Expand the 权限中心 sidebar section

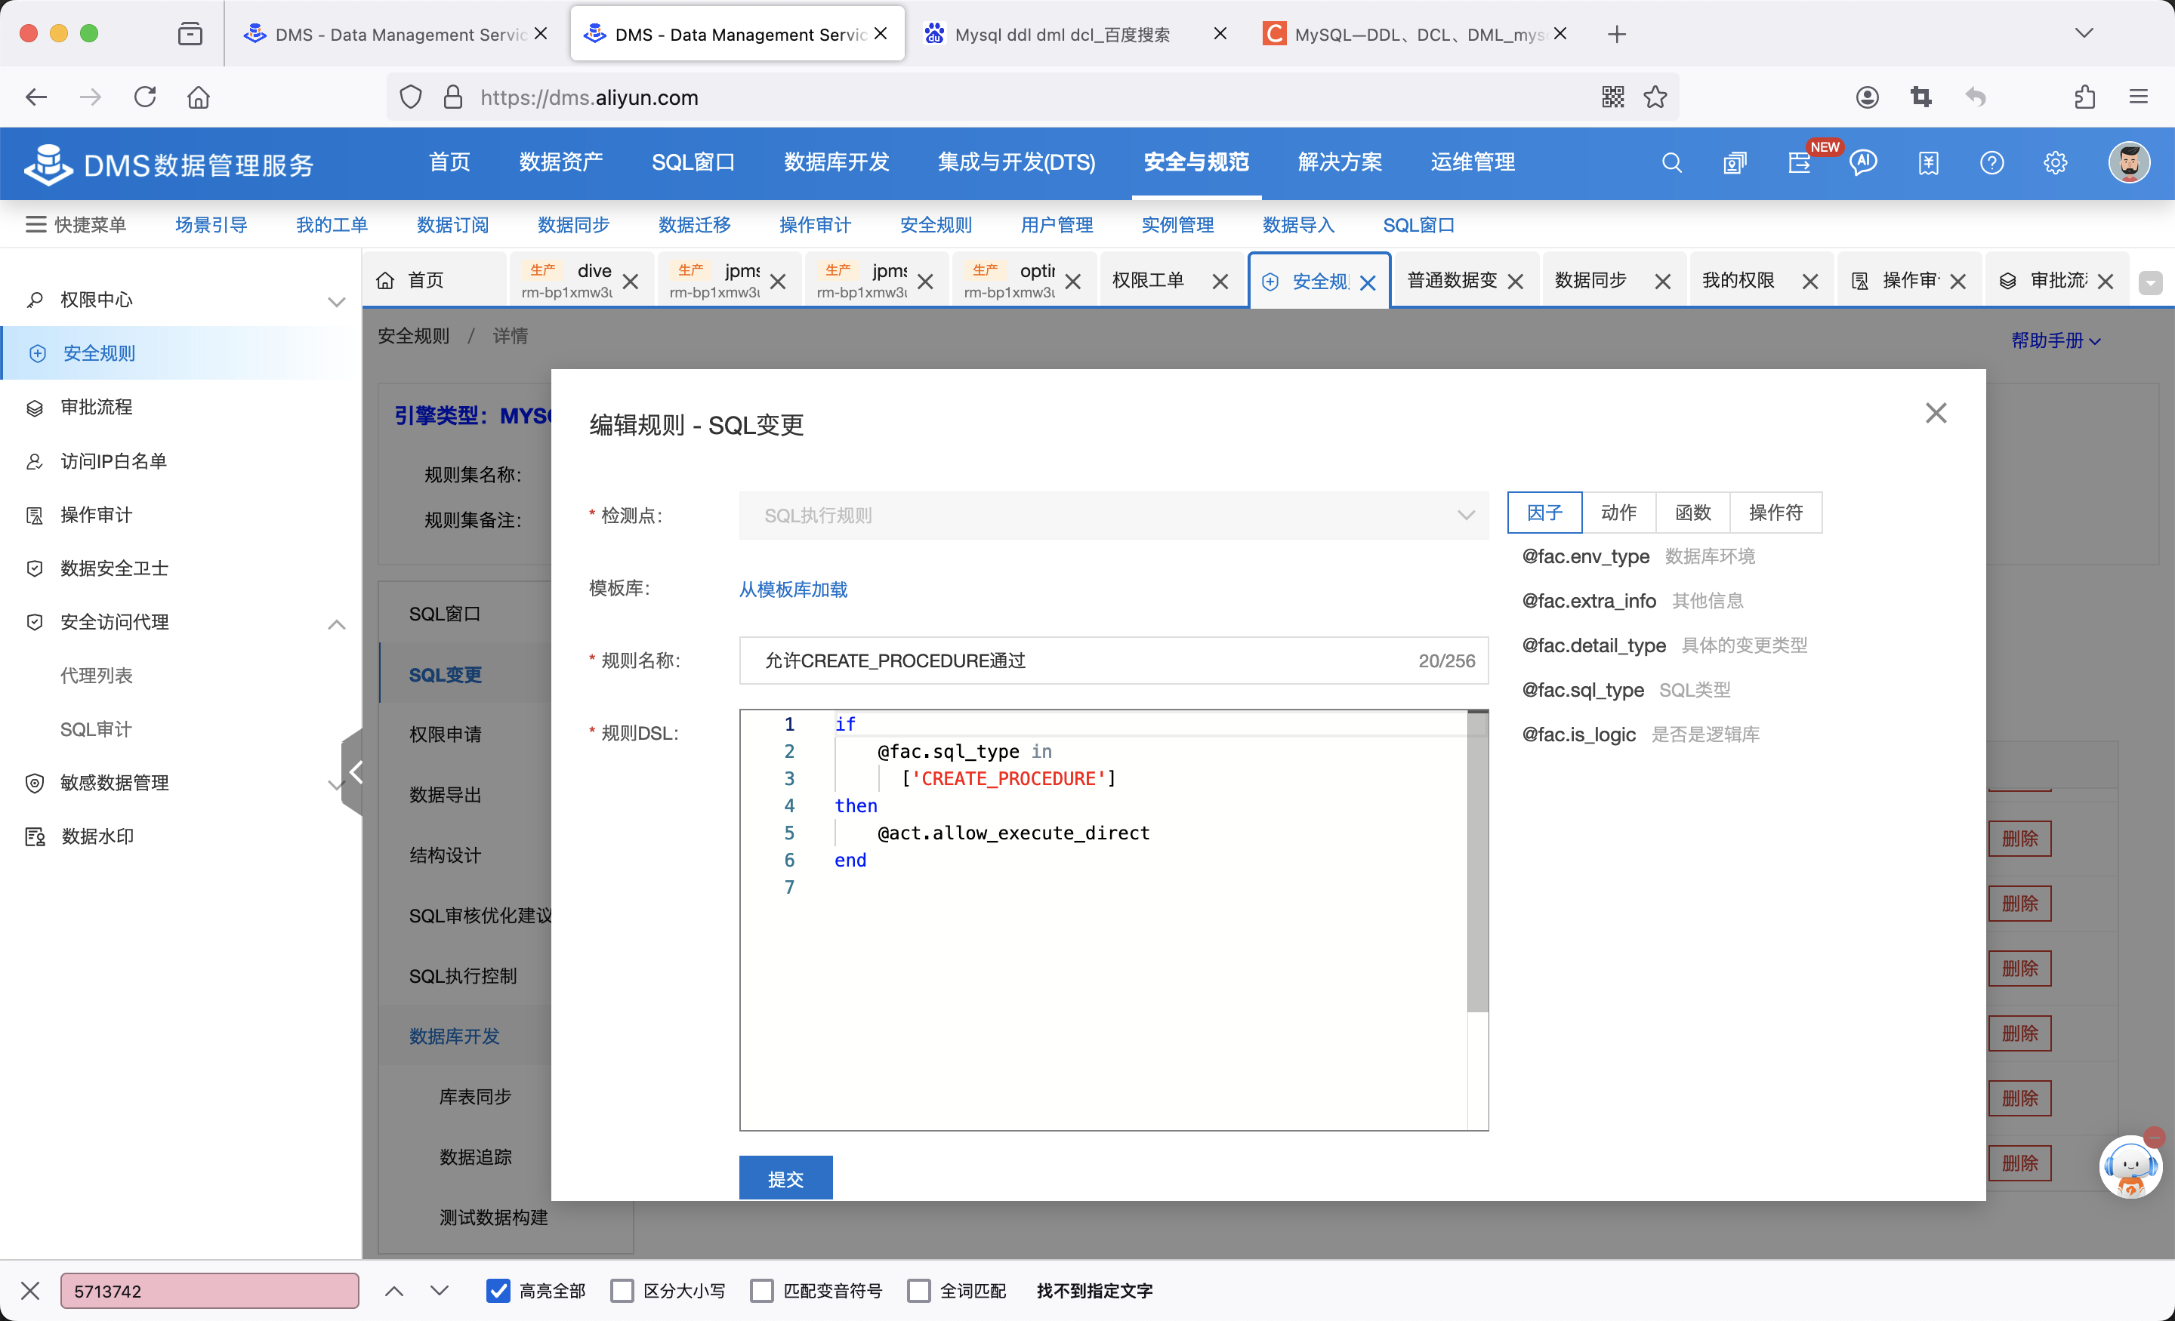(x=336, y=301)
